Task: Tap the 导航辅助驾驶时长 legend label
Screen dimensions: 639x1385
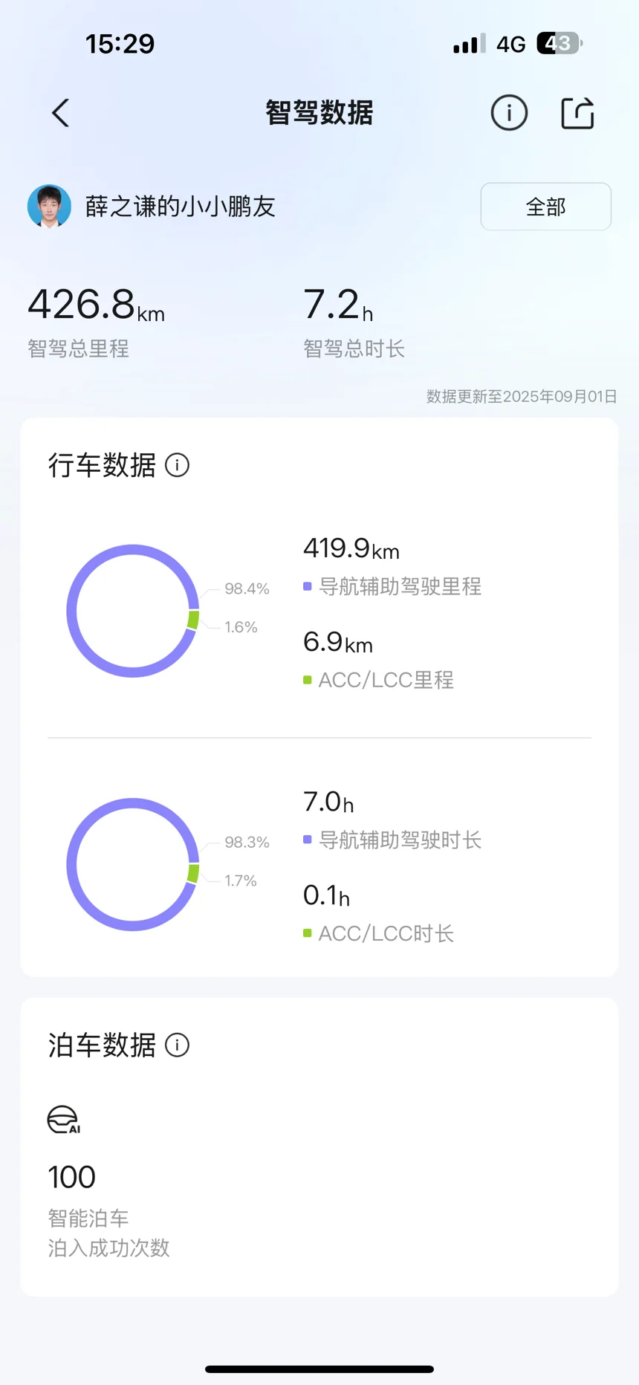Action: [400, 840]
